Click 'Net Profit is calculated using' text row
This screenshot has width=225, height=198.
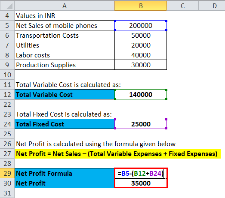point(96,144)
